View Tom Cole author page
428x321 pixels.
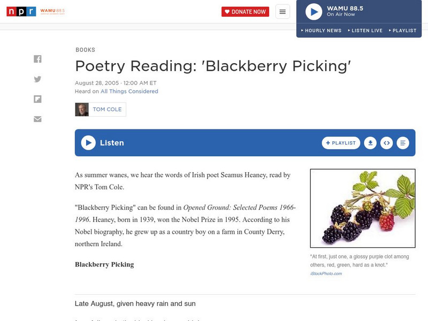[x=107, y=109]
